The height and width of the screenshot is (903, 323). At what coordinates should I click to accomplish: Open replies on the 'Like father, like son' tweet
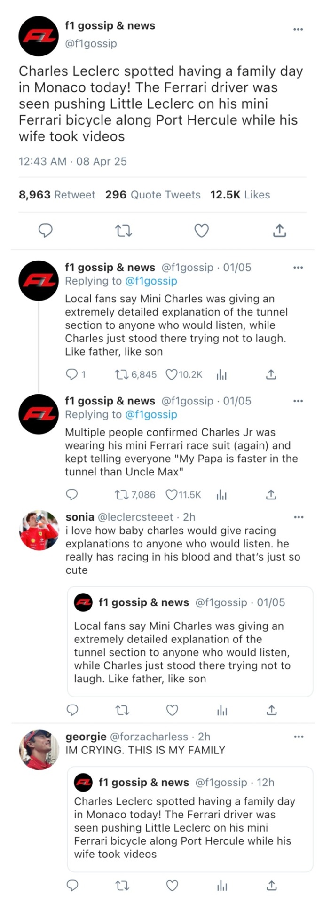click(72, 374)
